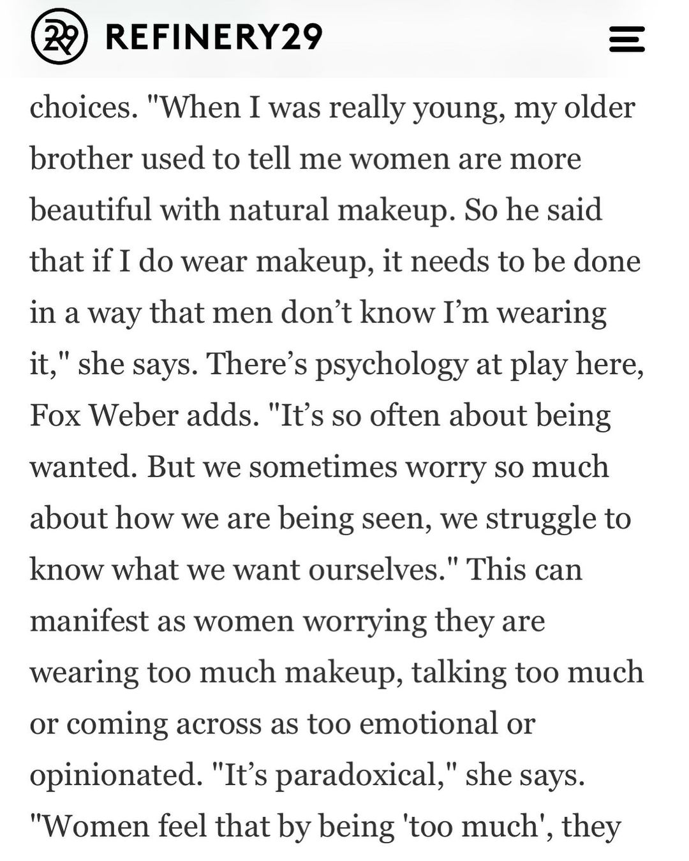689x861 pixels.
Task: Click the phrase "talking too much"
Action: click(527, 673)
